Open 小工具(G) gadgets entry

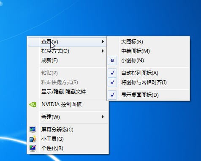(x=68, y=139)
